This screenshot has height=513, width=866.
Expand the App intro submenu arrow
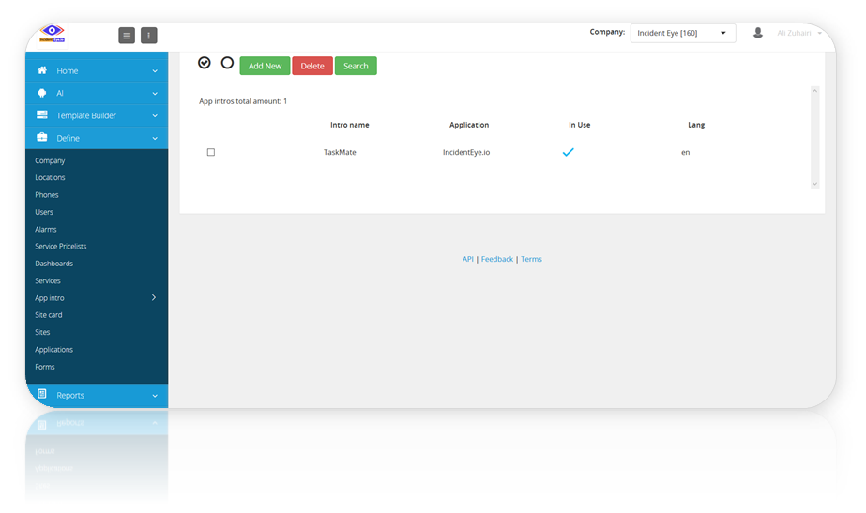[x=154, y=298]
